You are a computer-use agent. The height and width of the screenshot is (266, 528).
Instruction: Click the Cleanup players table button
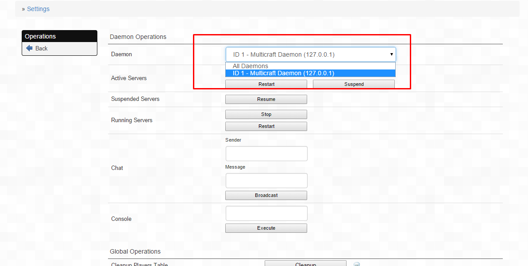pyautogui.click(x=305, y=263)
